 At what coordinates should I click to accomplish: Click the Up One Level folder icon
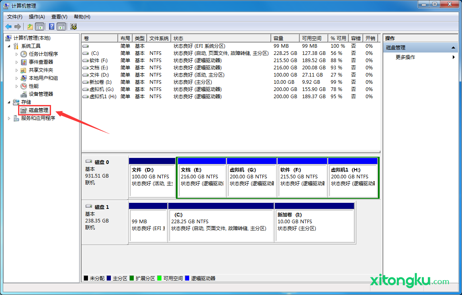(30, 26)
